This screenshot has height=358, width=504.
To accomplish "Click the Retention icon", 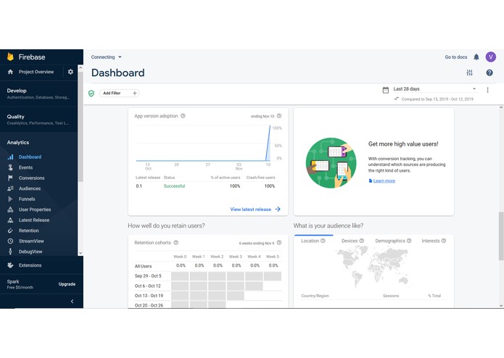I will pyautogui.click(x=11, y=230).
